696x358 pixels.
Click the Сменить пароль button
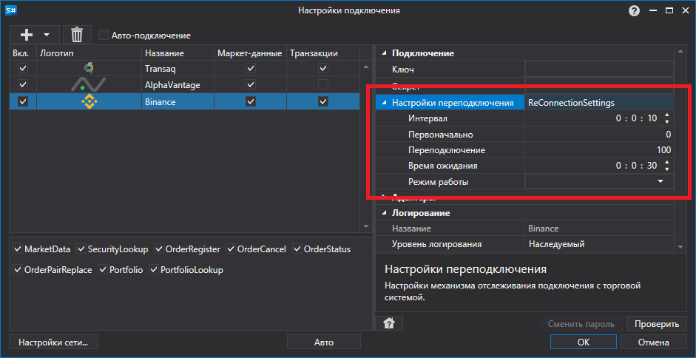(x=581, y=324)
